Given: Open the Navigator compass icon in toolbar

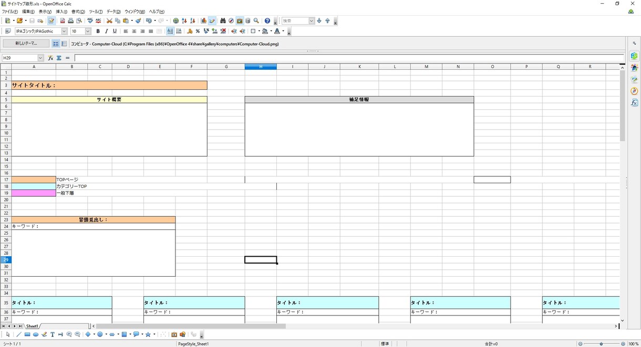Looking at the screenshot, I should 231,21.
